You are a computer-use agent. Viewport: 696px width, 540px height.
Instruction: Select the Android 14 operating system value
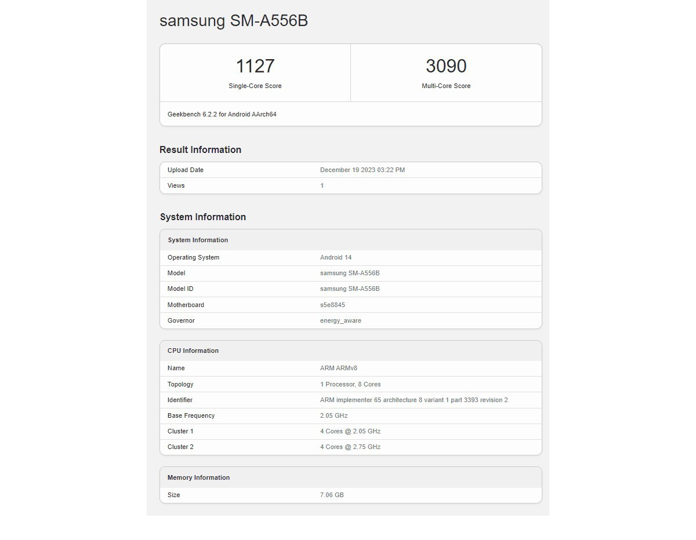(335, 257)
